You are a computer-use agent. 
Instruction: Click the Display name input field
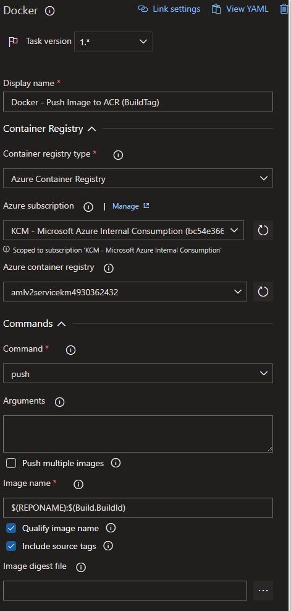(x=138, y=102)
